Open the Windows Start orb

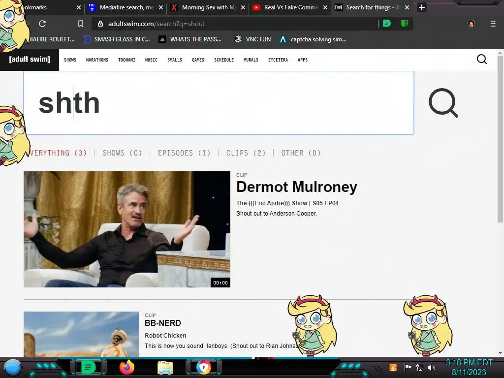click(x=13, y=367)
